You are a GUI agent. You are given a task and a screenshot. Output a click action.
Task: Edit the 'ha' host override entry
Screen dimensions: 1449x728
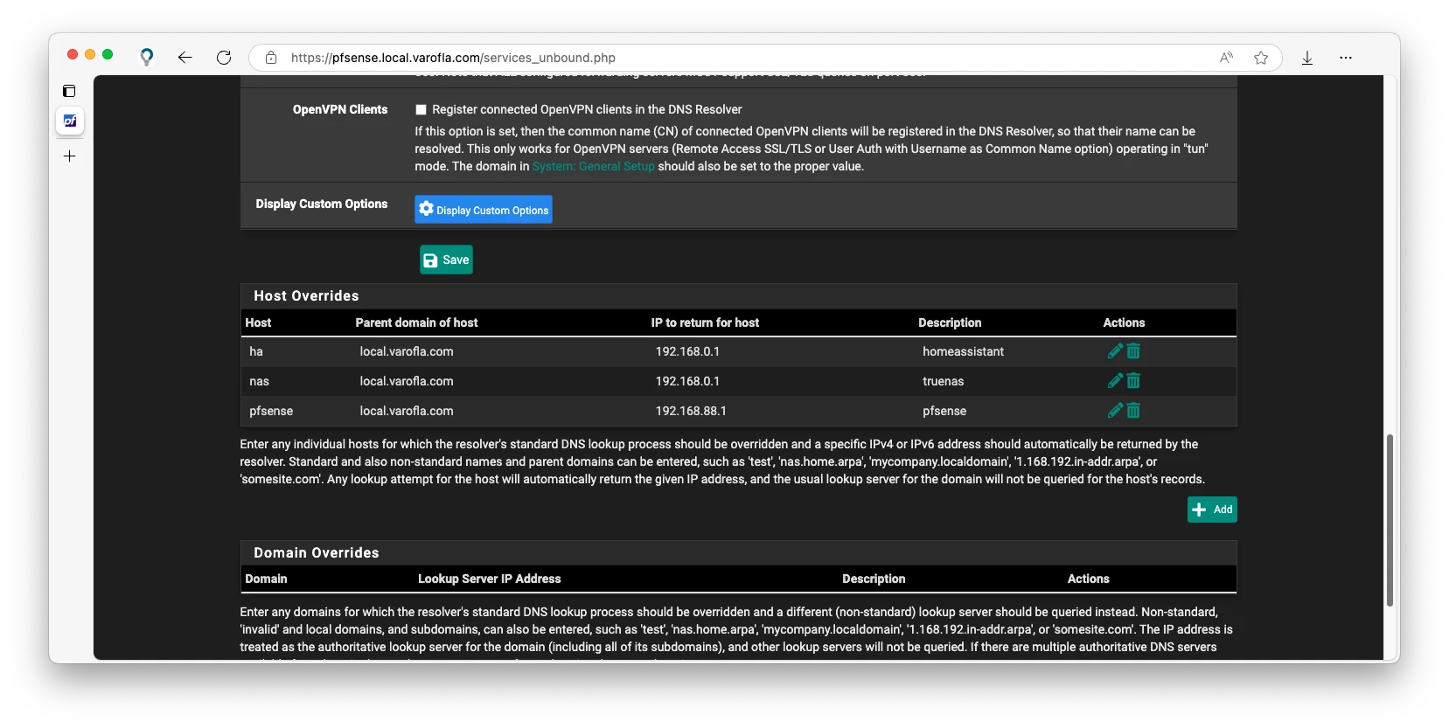point(1115,351)
